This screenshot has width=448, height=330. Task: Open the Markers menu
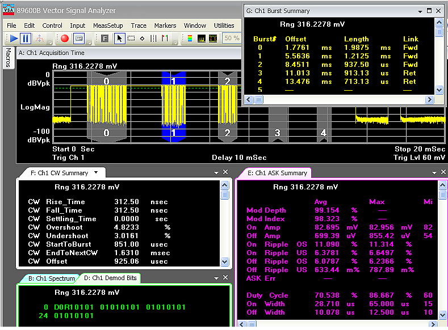click(165, 26)
